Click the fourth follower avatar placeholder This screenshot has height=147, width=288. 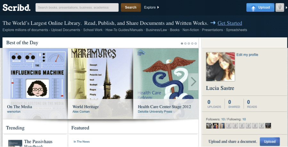tap(229, 126)
